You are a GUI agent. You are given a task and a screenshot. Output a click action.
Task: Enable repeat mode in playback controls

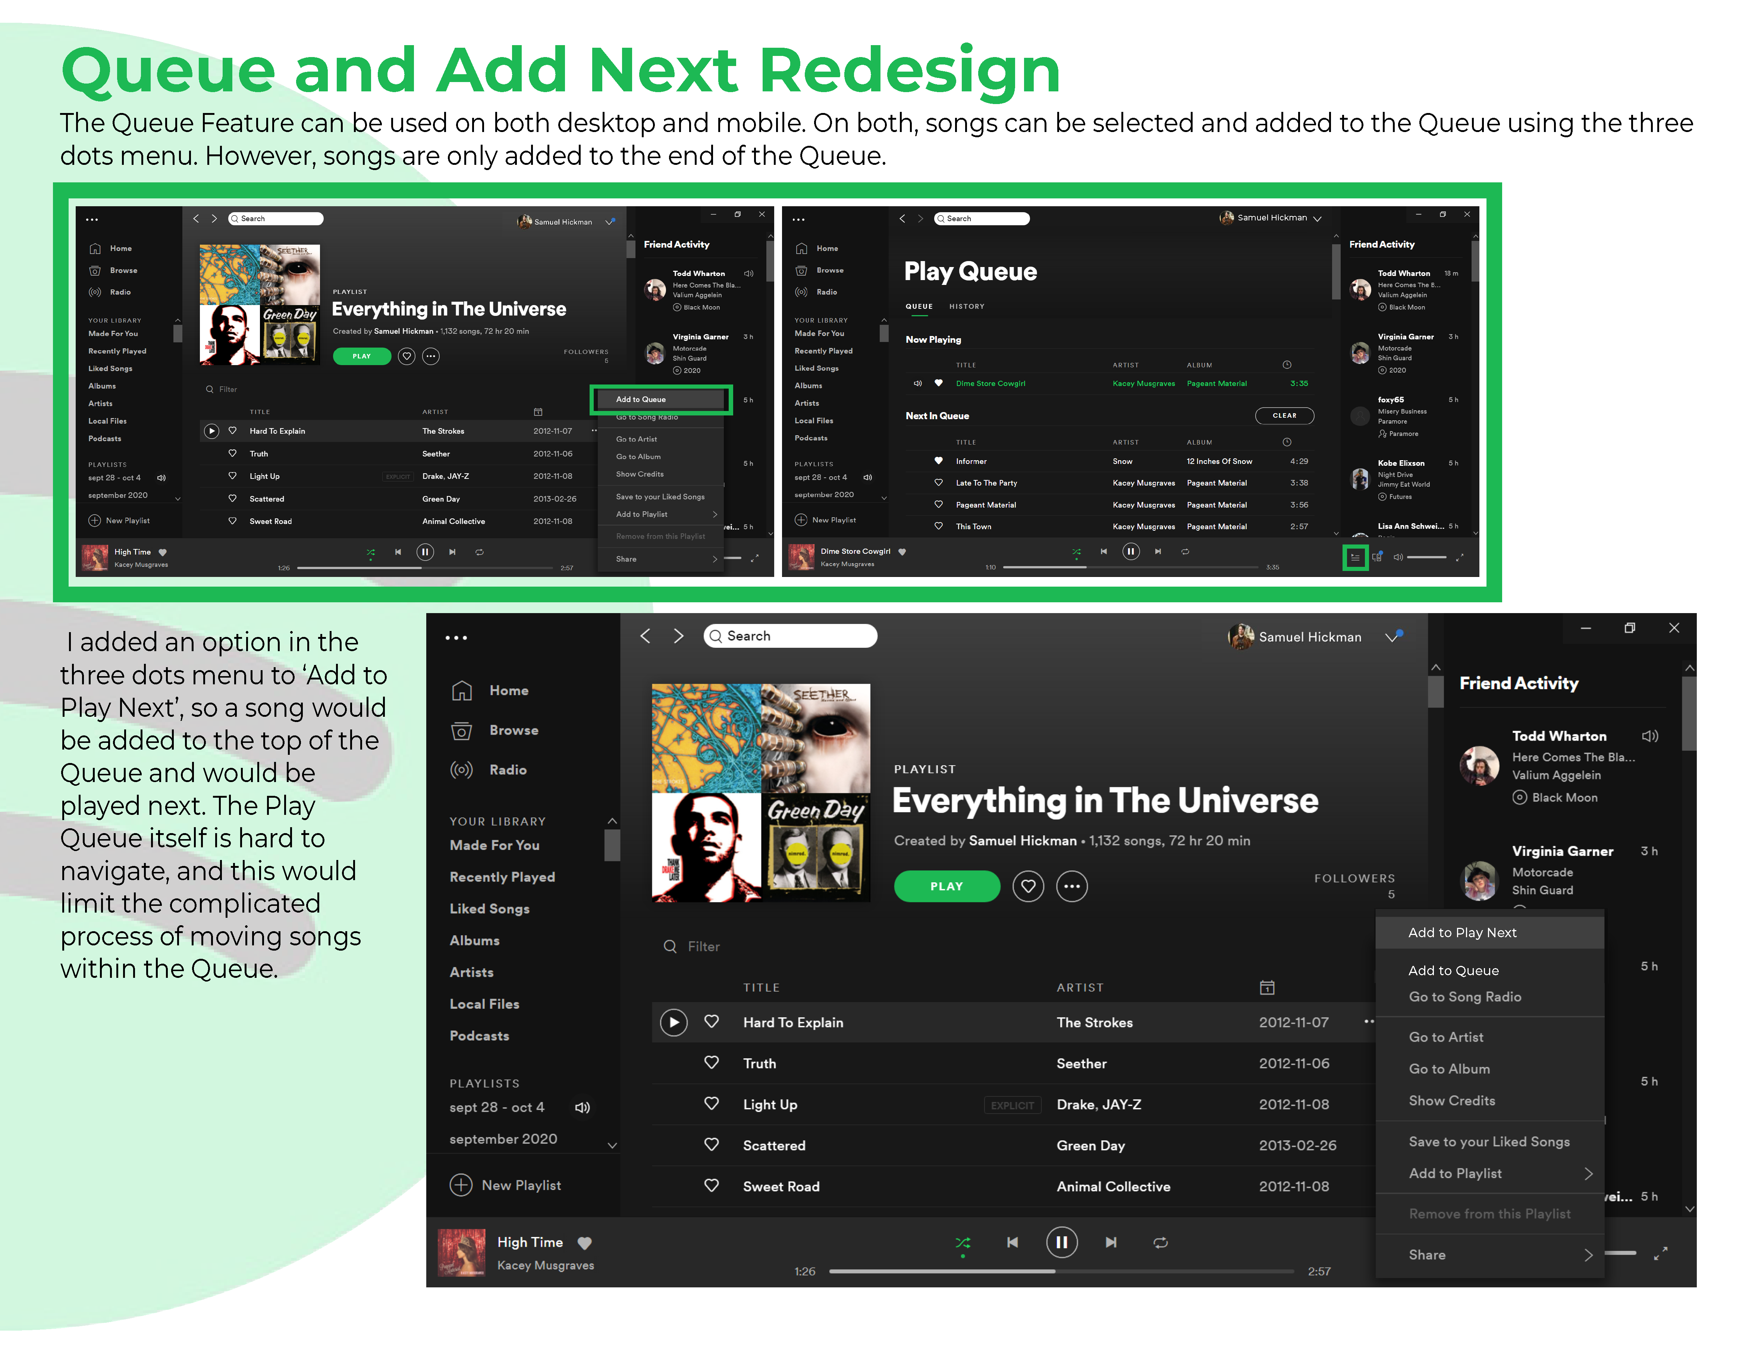pyautogui.click(x=1161, y=1242)
